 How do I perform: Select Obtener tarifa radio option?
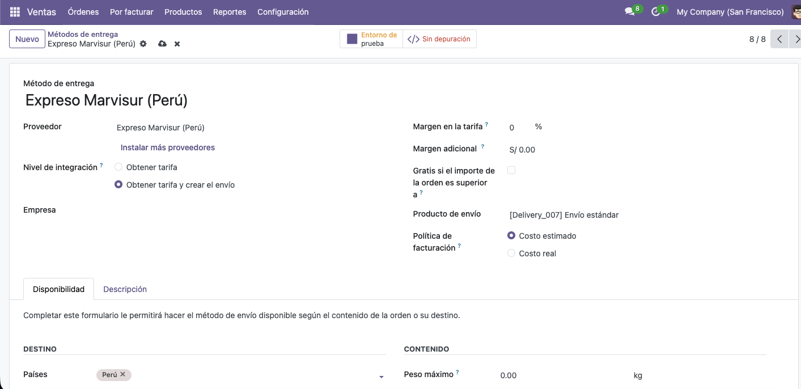pyautogui.click(x=118, y=167)
